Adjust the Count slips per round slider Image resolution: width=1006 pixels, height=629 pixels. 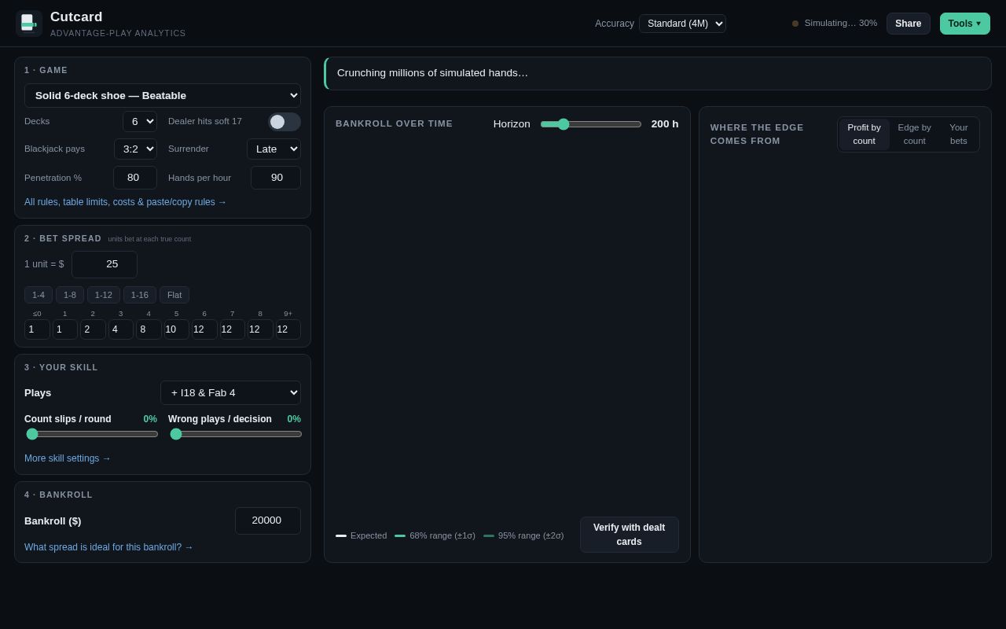pyautogui.click(x=91, y=434)
